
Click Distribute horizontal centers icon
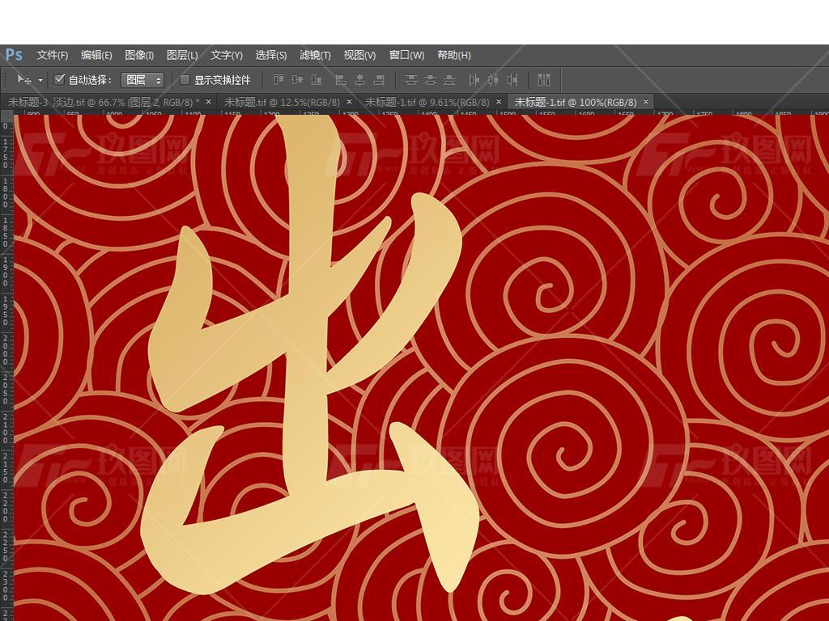coord(493,80)
